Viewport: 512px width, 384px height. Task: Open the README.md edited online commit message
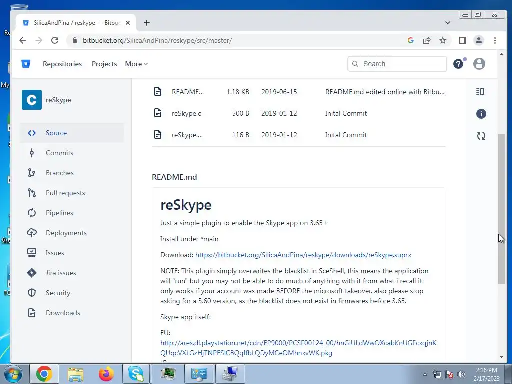pos(385,92)
